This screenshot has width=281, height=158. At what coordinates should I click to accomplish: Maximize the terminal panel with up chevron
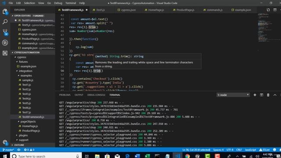(x=275, y=95)
